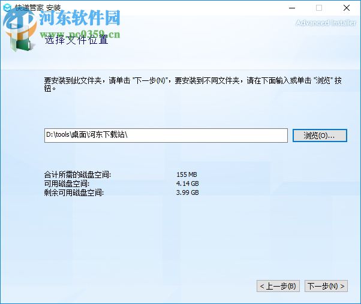Select the 4.14 GB available space value
The height and width of the screenshot is (304, 361).
[188, 183]
